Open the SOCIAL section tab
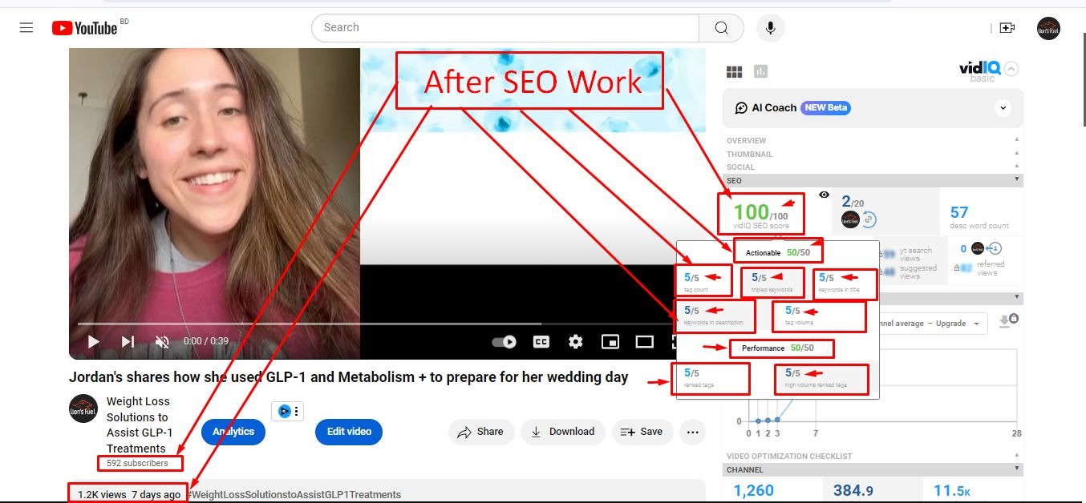 pos(740,167)
